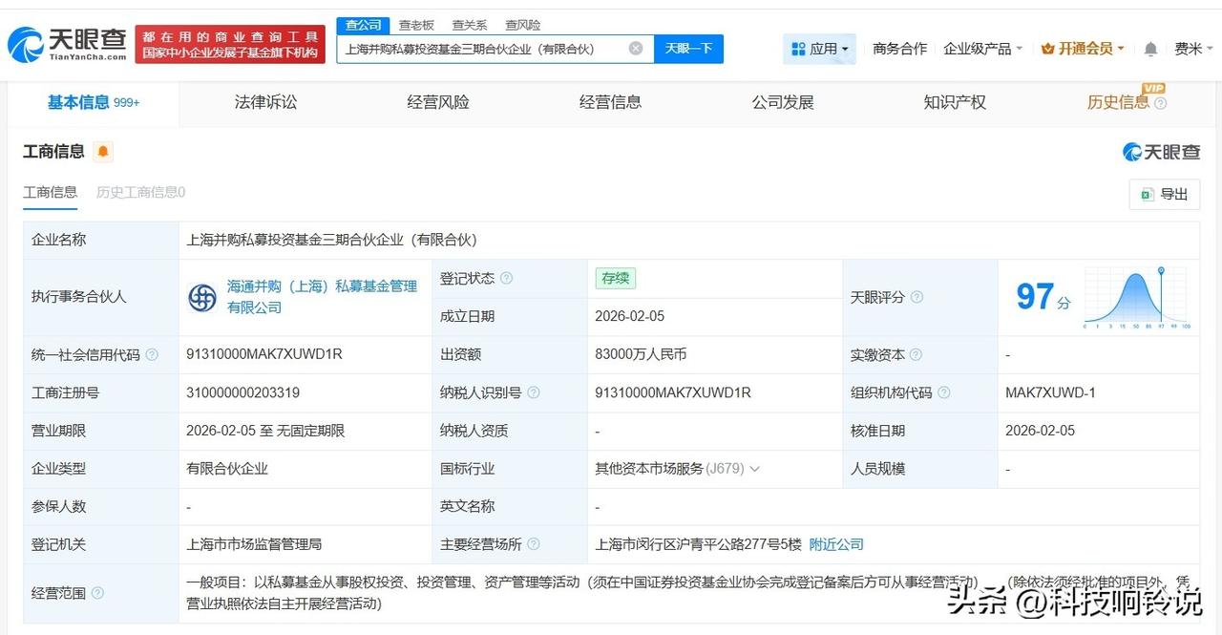Open the notification bell icon near 费米
Screen dimensions: 1222x635
1150,49
